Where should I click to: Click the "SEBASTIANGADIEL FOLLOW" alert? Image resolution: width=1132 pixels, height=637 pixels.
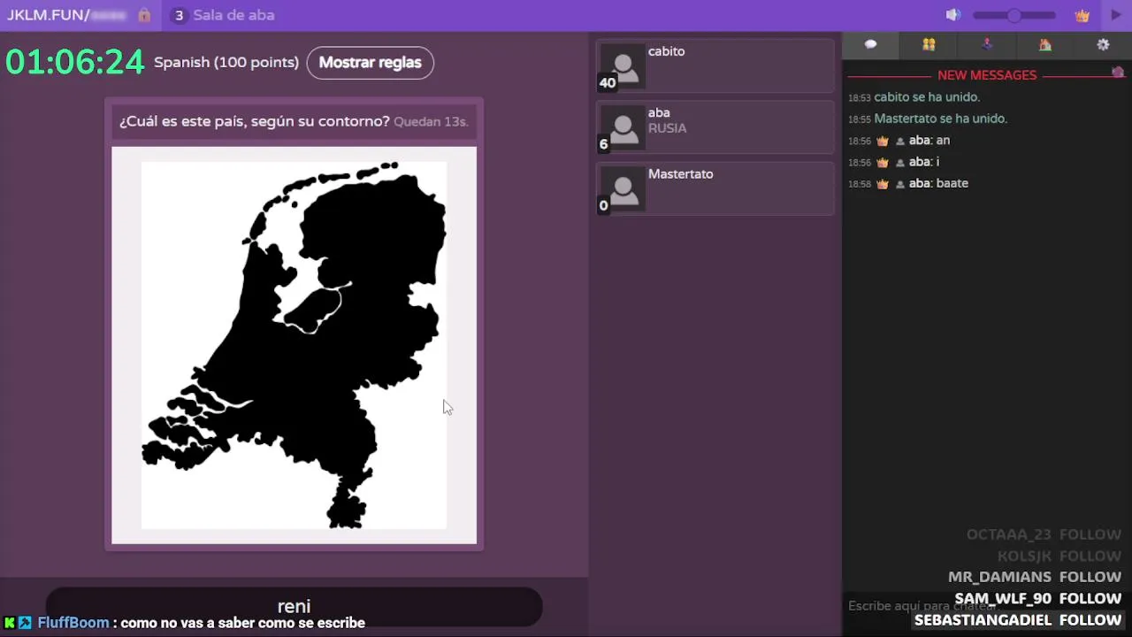tap(1018, 620)
